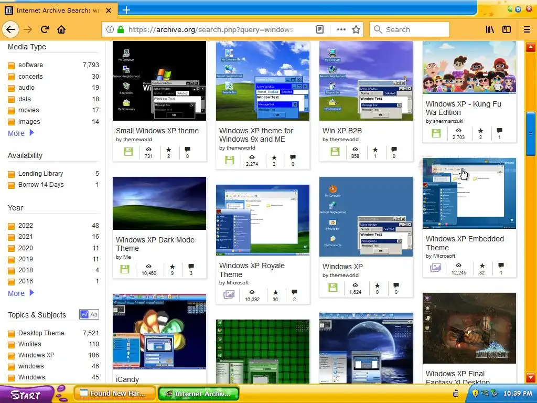Open Windows XP - Kung Fu Wa Edition link
Image resolution: width=537 pixels, height=403 pixels.
click(464, 108)
